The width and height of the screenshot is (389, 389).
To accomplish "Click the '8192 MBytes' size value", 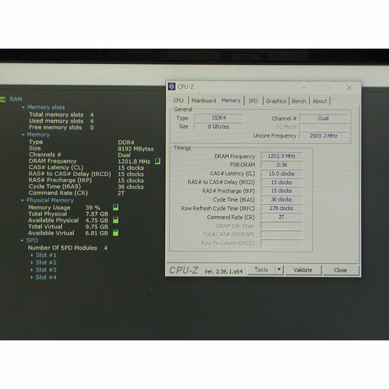I will tap(136, 149).
